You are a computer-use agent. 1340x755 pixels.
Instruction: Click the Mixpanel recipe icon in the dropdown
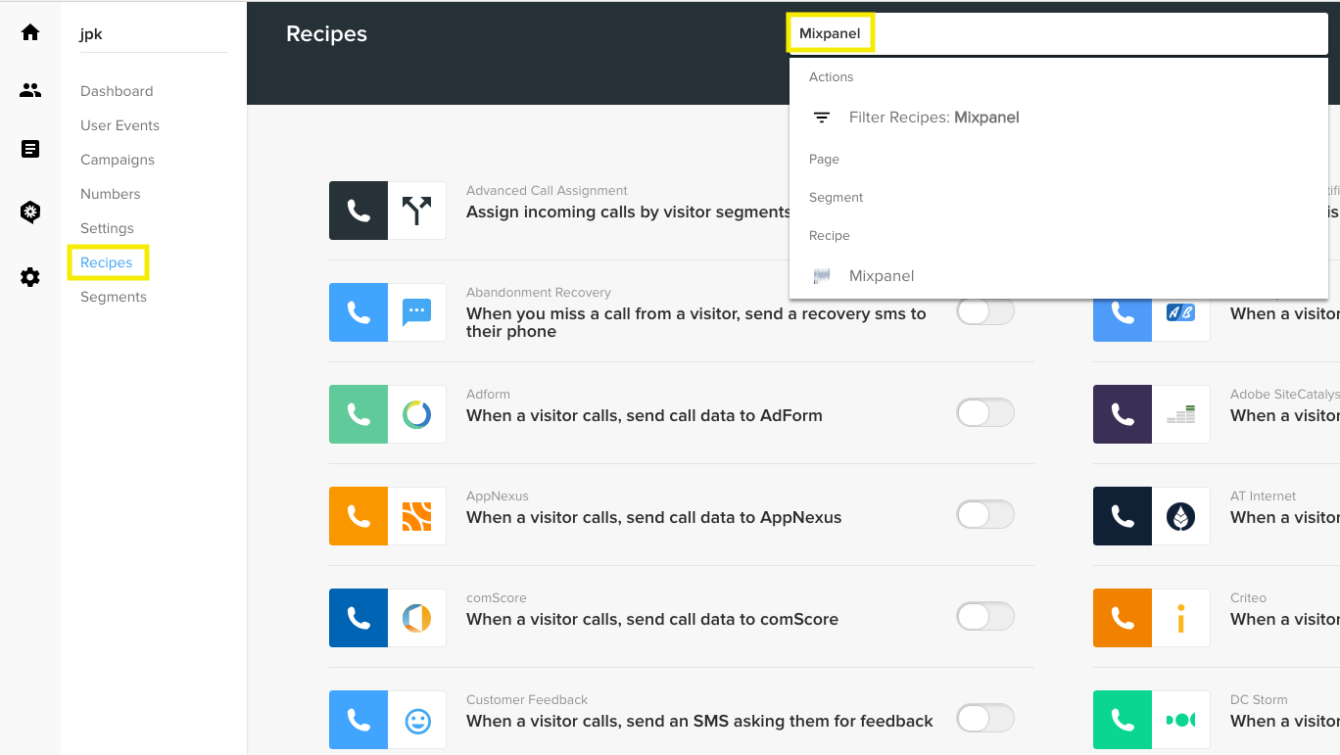pyautogui.click(x=821, y=275)
